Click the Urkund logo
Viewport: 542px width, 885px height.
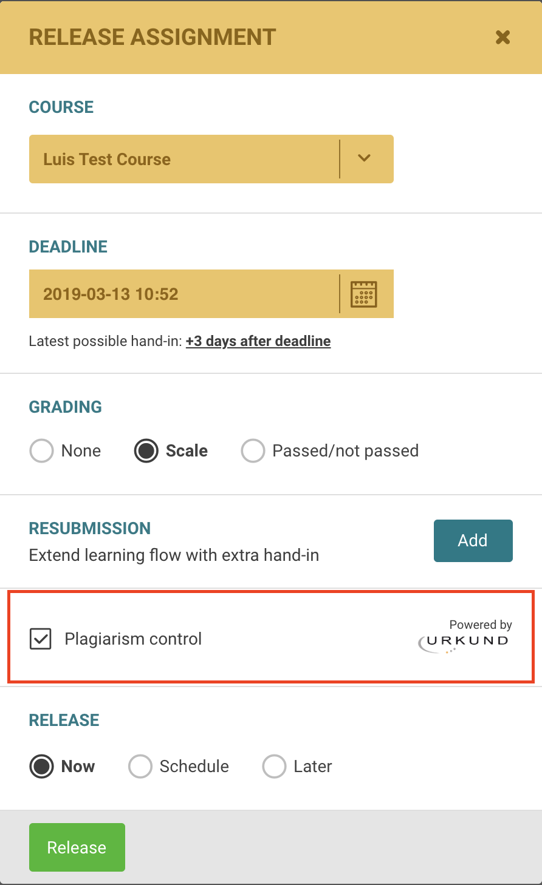[x=464, y=643]
